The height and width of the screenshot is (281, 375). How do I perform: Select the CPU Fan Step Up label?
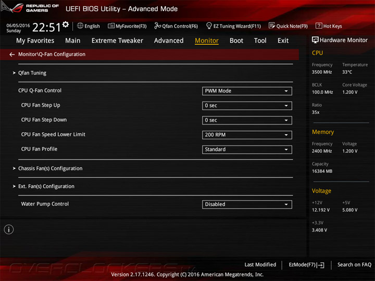click(x=41, y=105)
